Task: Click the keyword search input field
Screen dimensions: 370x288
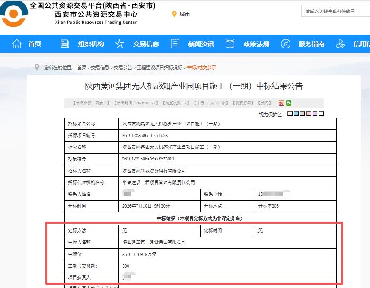Action: click(x=335, y=11)
